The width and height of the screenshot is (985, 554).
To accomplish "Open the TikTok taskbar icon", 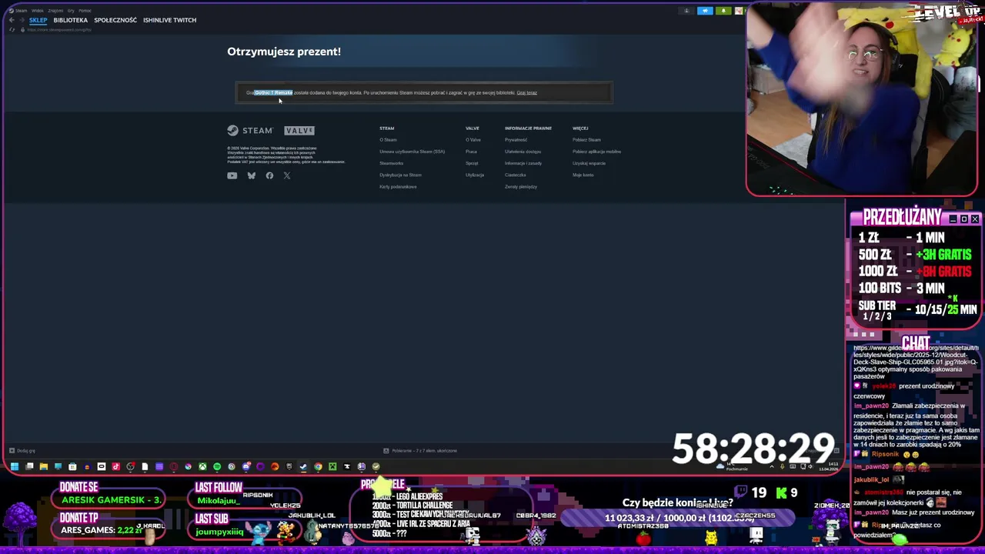I will point(115,466).
